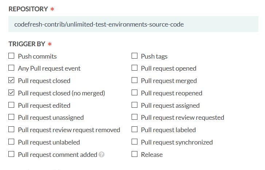Check the Pull request unlabeled option
Screen dimensions: 265x170
(x=12, y=142)
